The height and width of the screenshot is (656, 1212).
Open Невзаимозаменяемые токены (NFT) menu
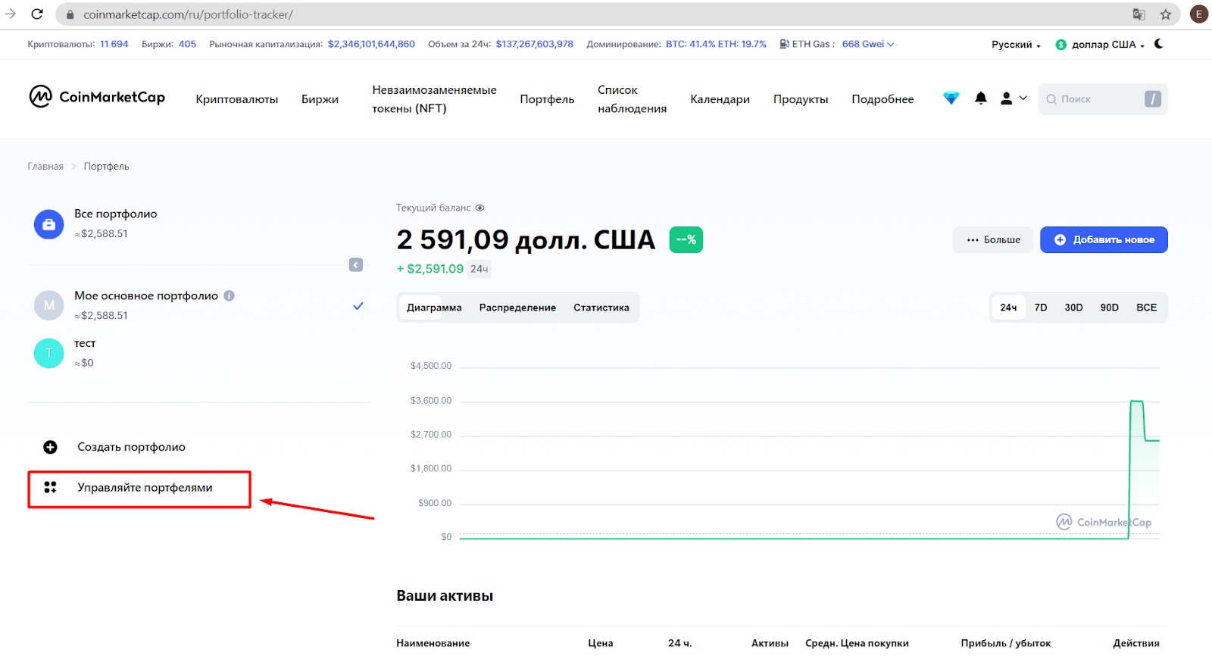pyautogui.click(x=434, y=99)
